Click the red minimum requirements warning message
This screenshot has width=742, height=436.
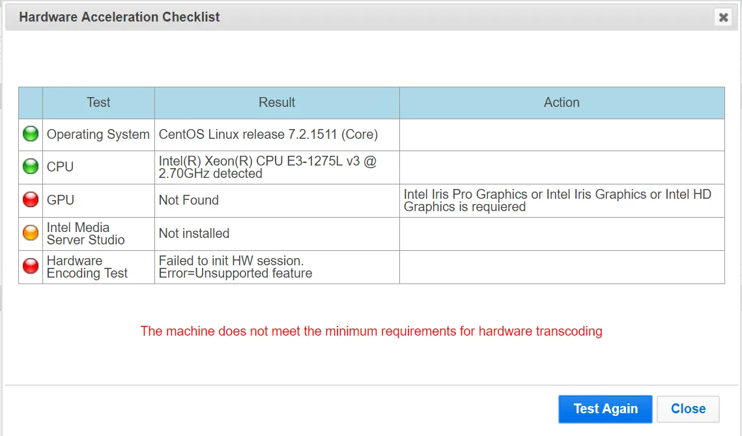371,331
